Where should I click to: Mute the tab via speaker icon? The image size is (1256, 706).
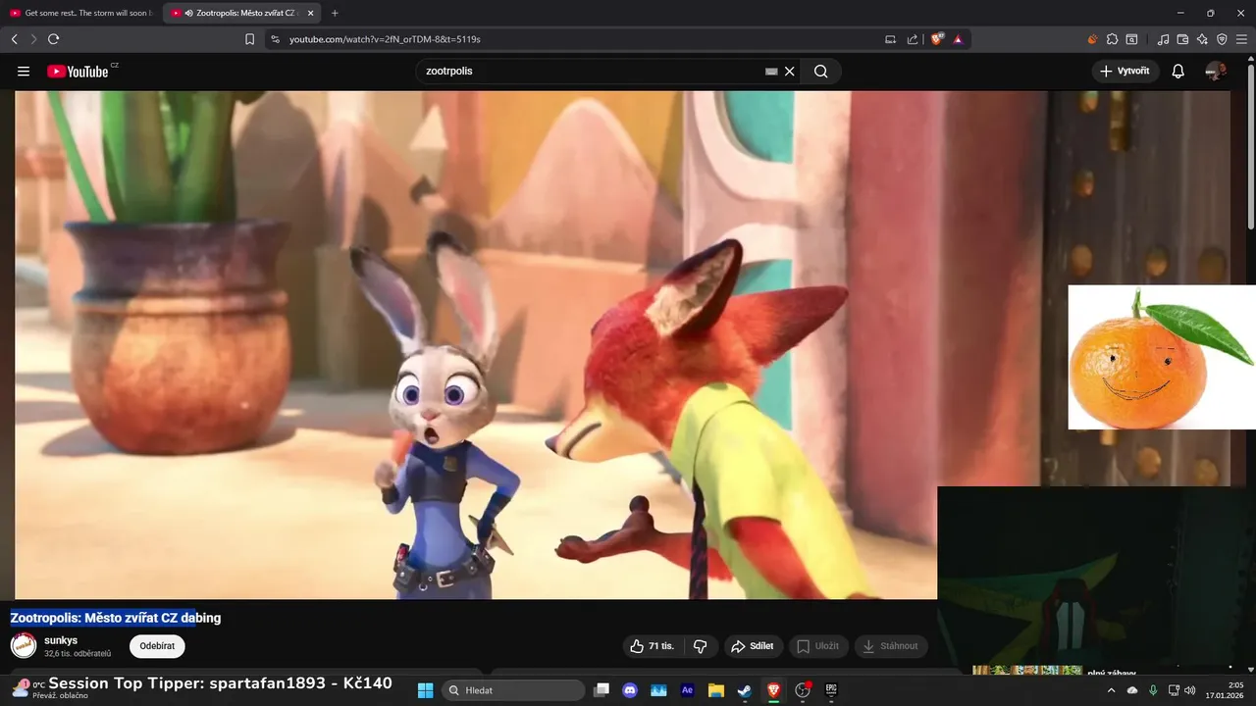188,13
